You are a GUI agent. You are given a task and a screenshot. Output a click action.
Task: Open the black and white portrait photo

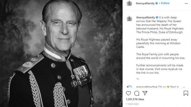[61, 53]
